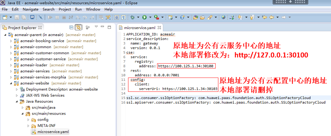
Task: Click the Back navigation yellow arrow
Action: (x=272, y=17)
